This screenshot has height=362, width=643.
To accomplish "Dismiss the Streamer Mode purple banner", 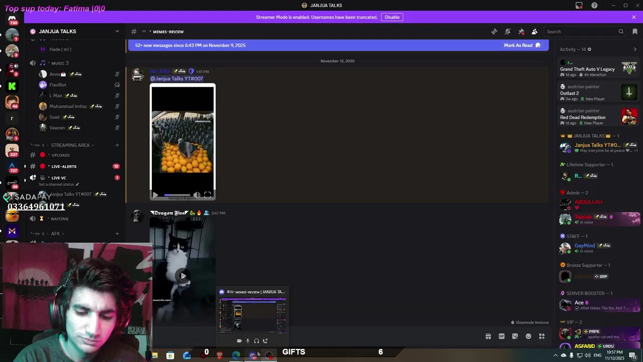I will pos(634,17).
